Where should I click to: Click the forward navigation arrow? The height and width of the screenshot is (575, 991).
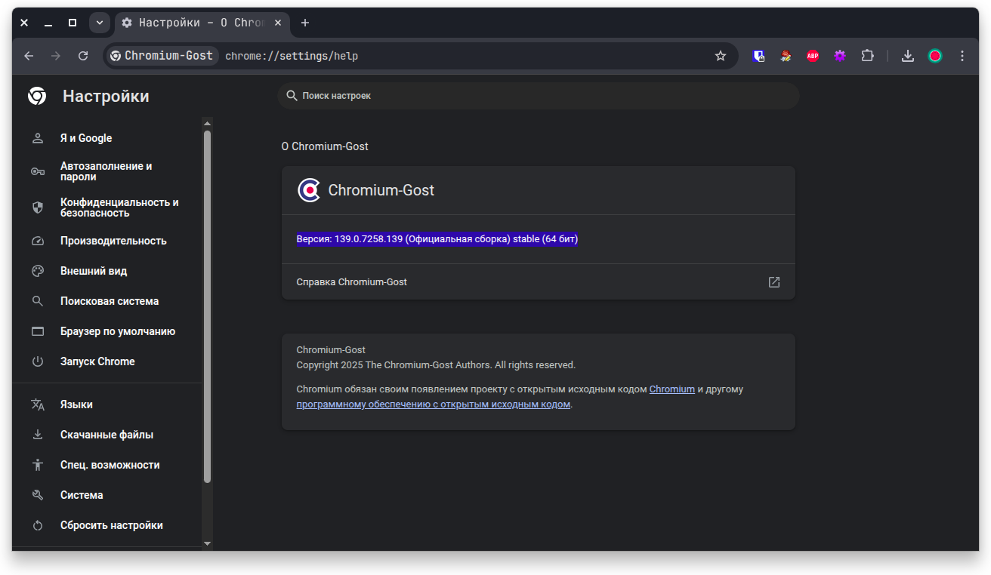(x=56, y=56)
